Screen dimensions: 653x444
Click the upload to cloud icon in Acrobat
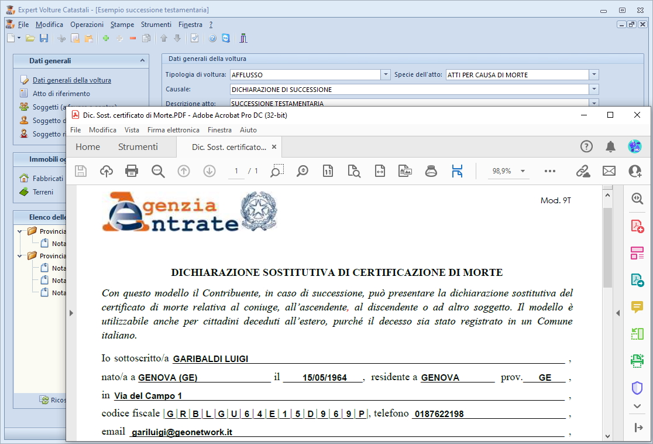106,171
